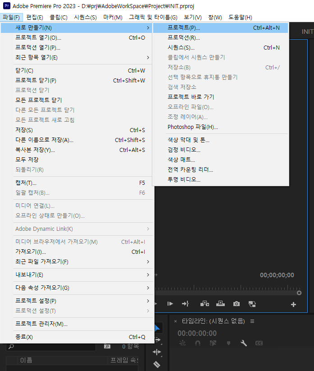Click the Find in project folder icon
Viewport: 314px width, 371px height.
coord(107,347)
